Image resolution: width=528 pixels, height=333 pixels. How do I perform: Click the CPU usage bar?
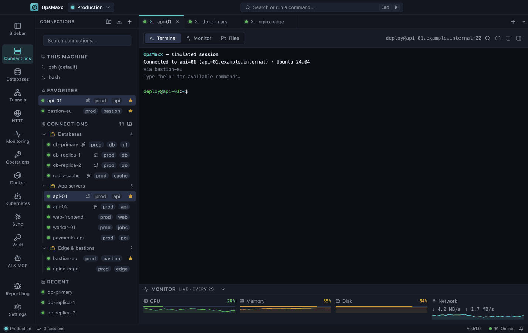pos(189,306)
